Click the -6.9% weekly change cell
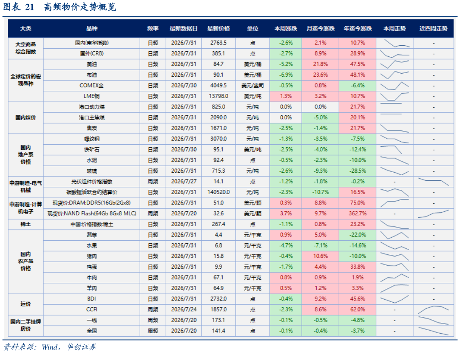This screenshot has width=460, height=353. 286,75
